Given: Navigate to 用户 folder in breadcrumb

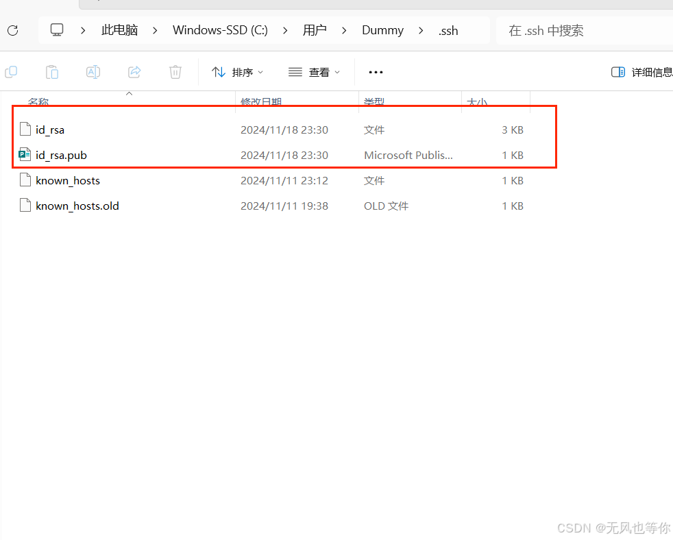Looking at the screenshot, I should pos(315,30).
